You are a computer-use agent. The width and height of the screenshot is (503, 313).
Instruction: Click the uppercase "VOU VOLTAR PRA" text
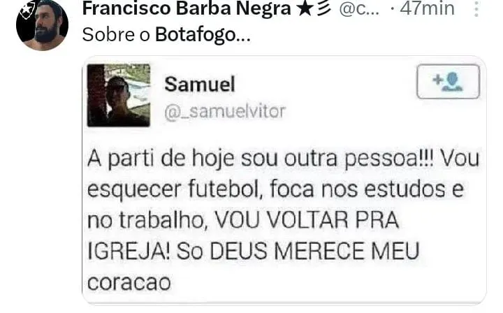pyautogui.click(x=307, y=220)
